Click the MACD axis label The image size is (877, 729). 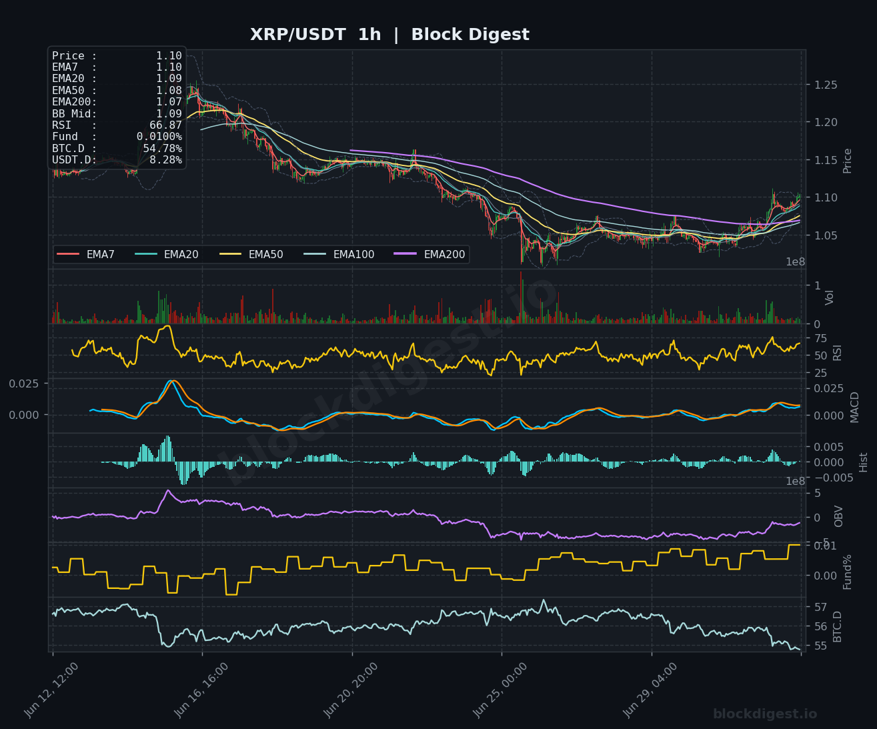[x=855, y=407]
